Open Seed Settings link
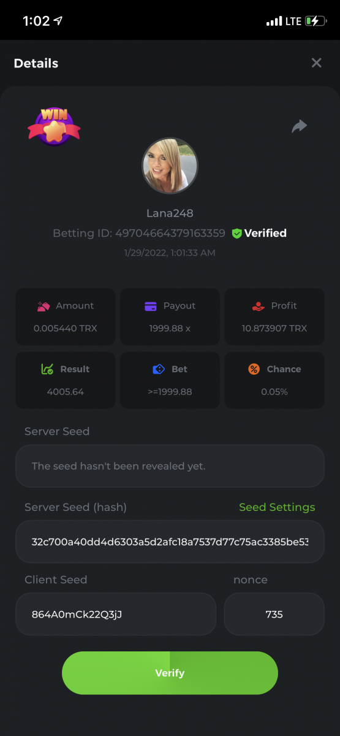340x736 pixels. (277, 507)
